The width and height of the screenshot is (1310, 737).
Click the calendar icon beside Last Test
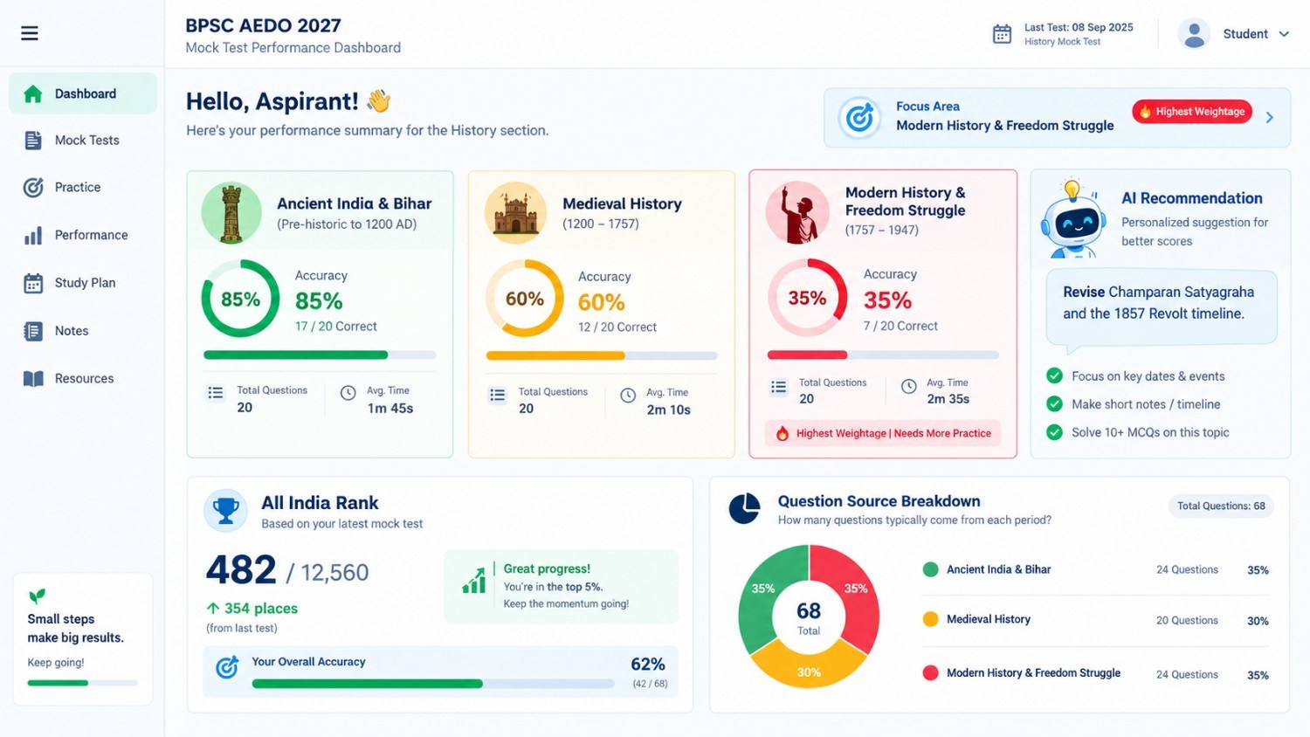point(1002,34)
